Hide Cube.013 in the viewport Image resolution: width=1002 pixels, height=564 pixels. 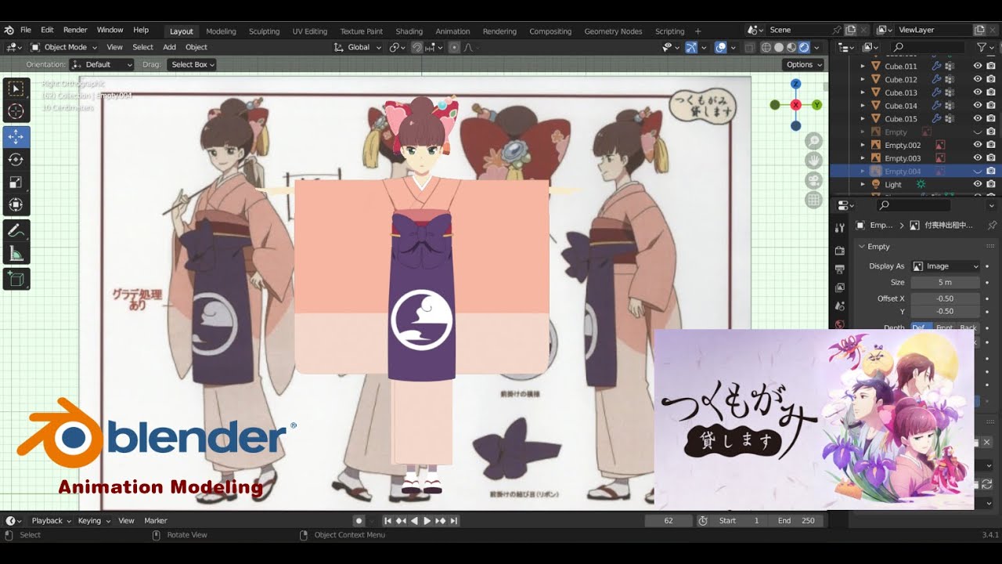978,92
